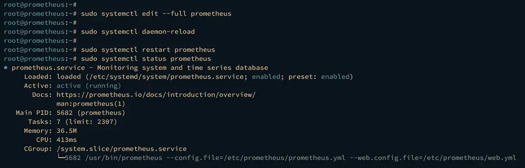Image resolution: width=525 pixels, height=168 pixels.
Task: Click the 'active (running)' status text
Action: [89, 86]
